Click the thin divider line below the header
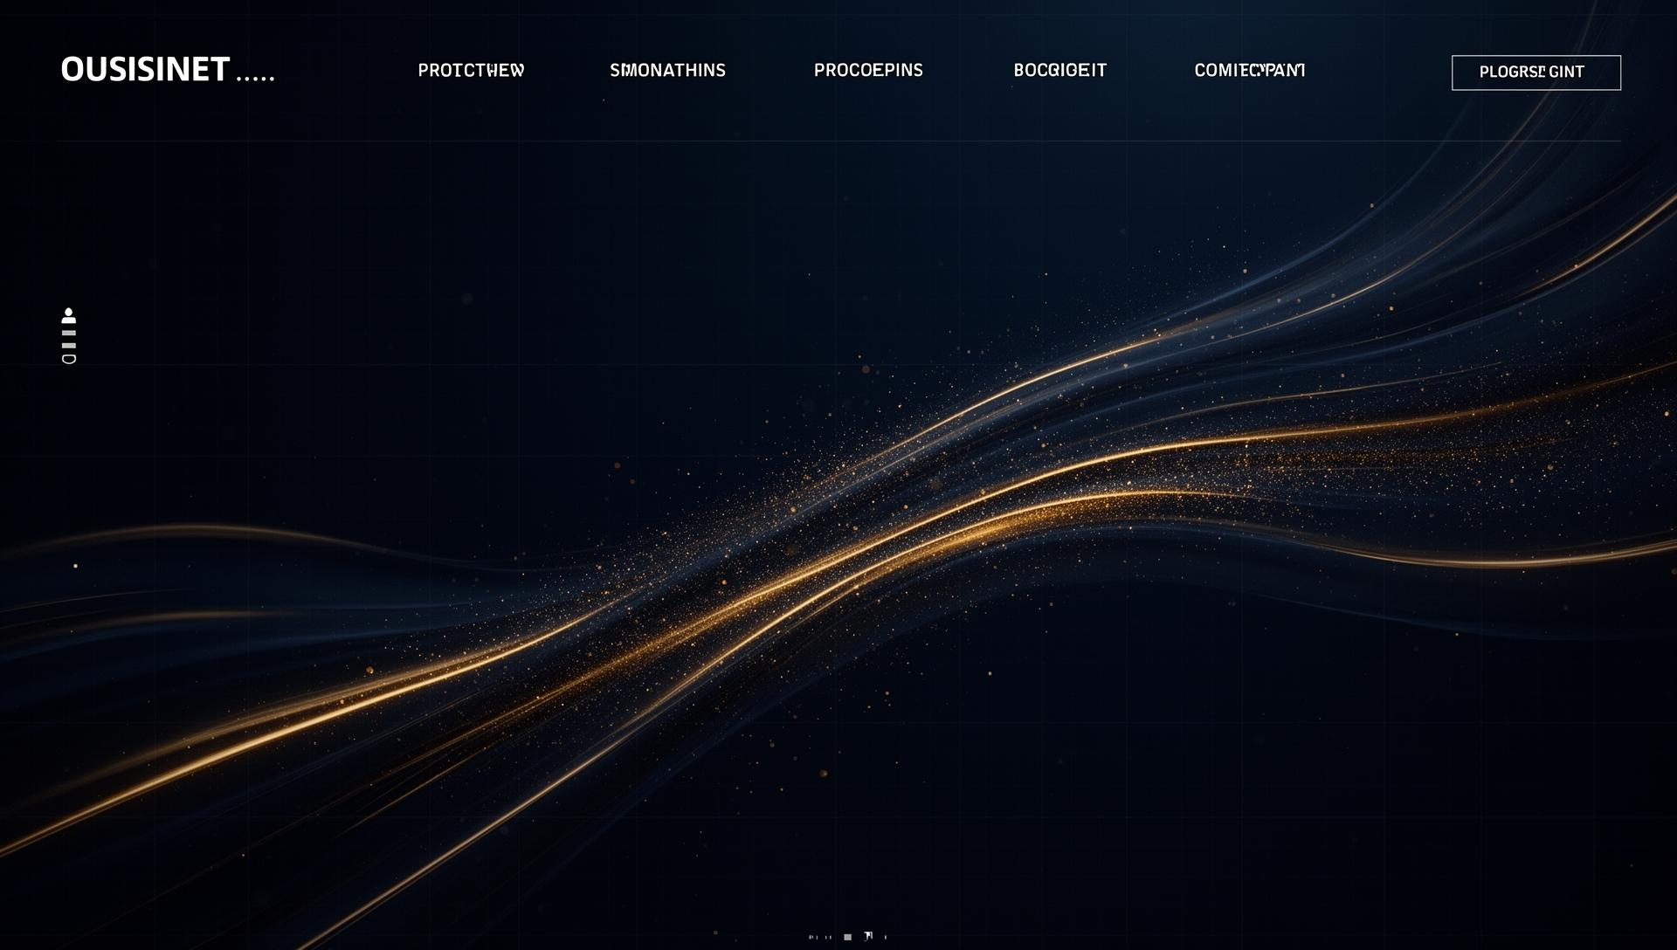1677x950 pixels. coord(838,141)
